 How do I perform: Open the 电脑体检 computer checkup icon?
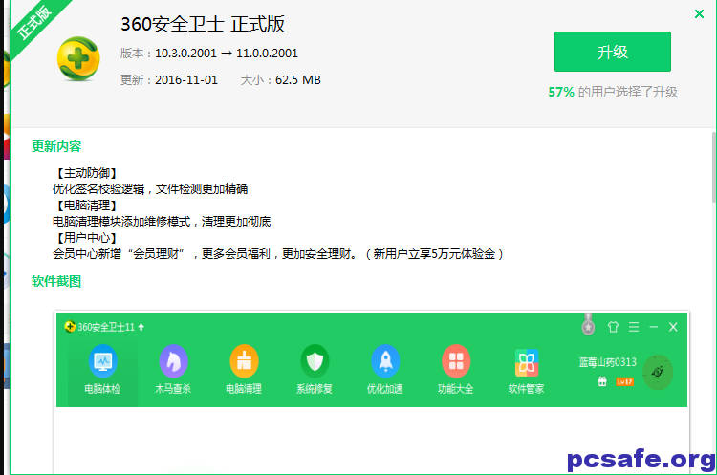pos(102,362)
